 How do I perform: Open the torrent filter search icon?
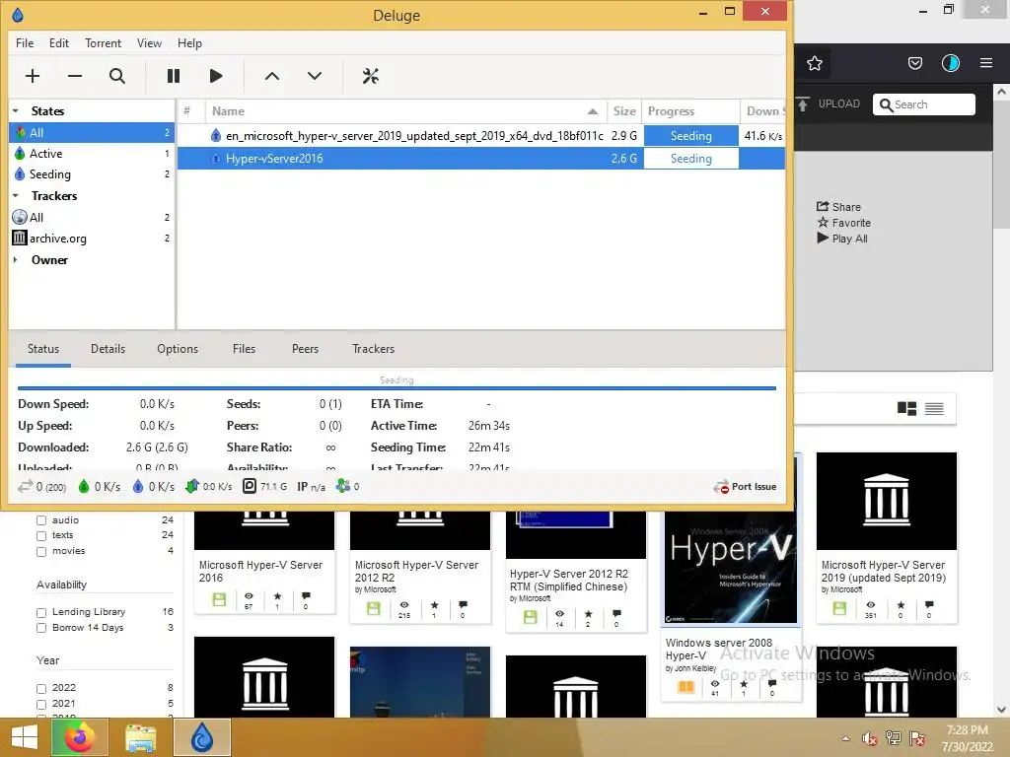(117, 76)
